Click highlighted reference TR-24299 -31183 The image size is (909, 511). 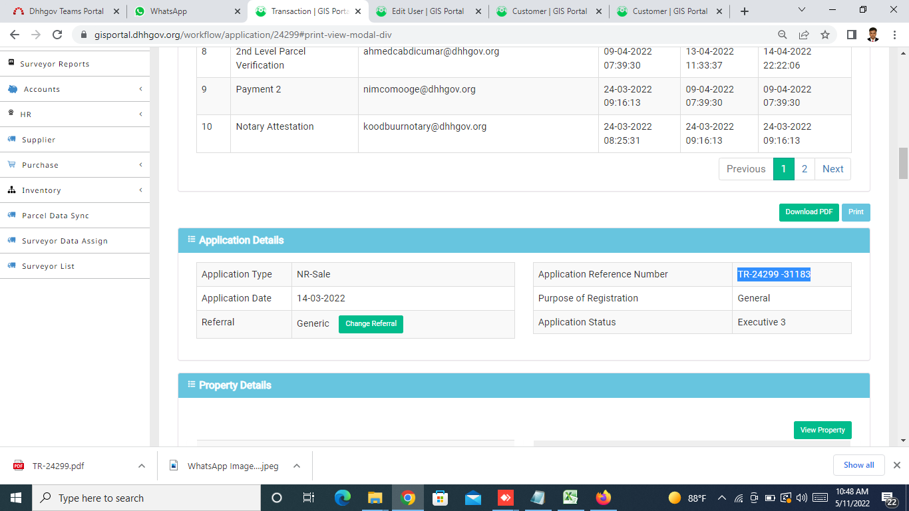pos(774,274)
